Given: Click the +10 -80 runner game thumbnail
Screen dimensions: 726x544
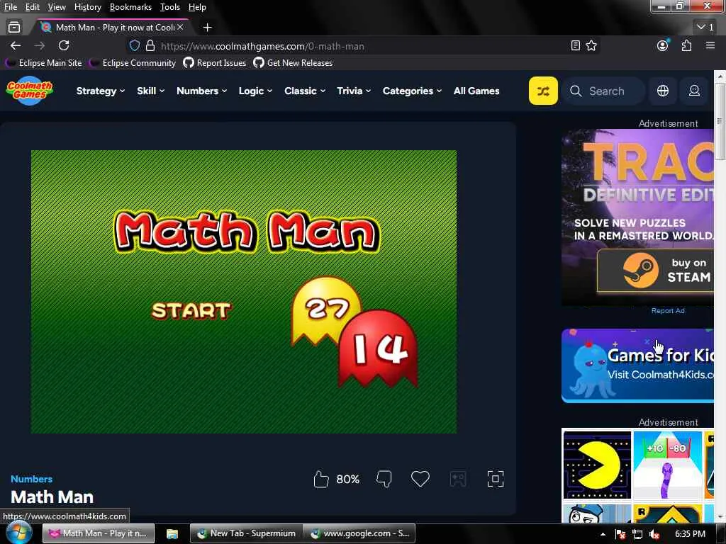Looking at the screenshot, I should coord(667,465).
